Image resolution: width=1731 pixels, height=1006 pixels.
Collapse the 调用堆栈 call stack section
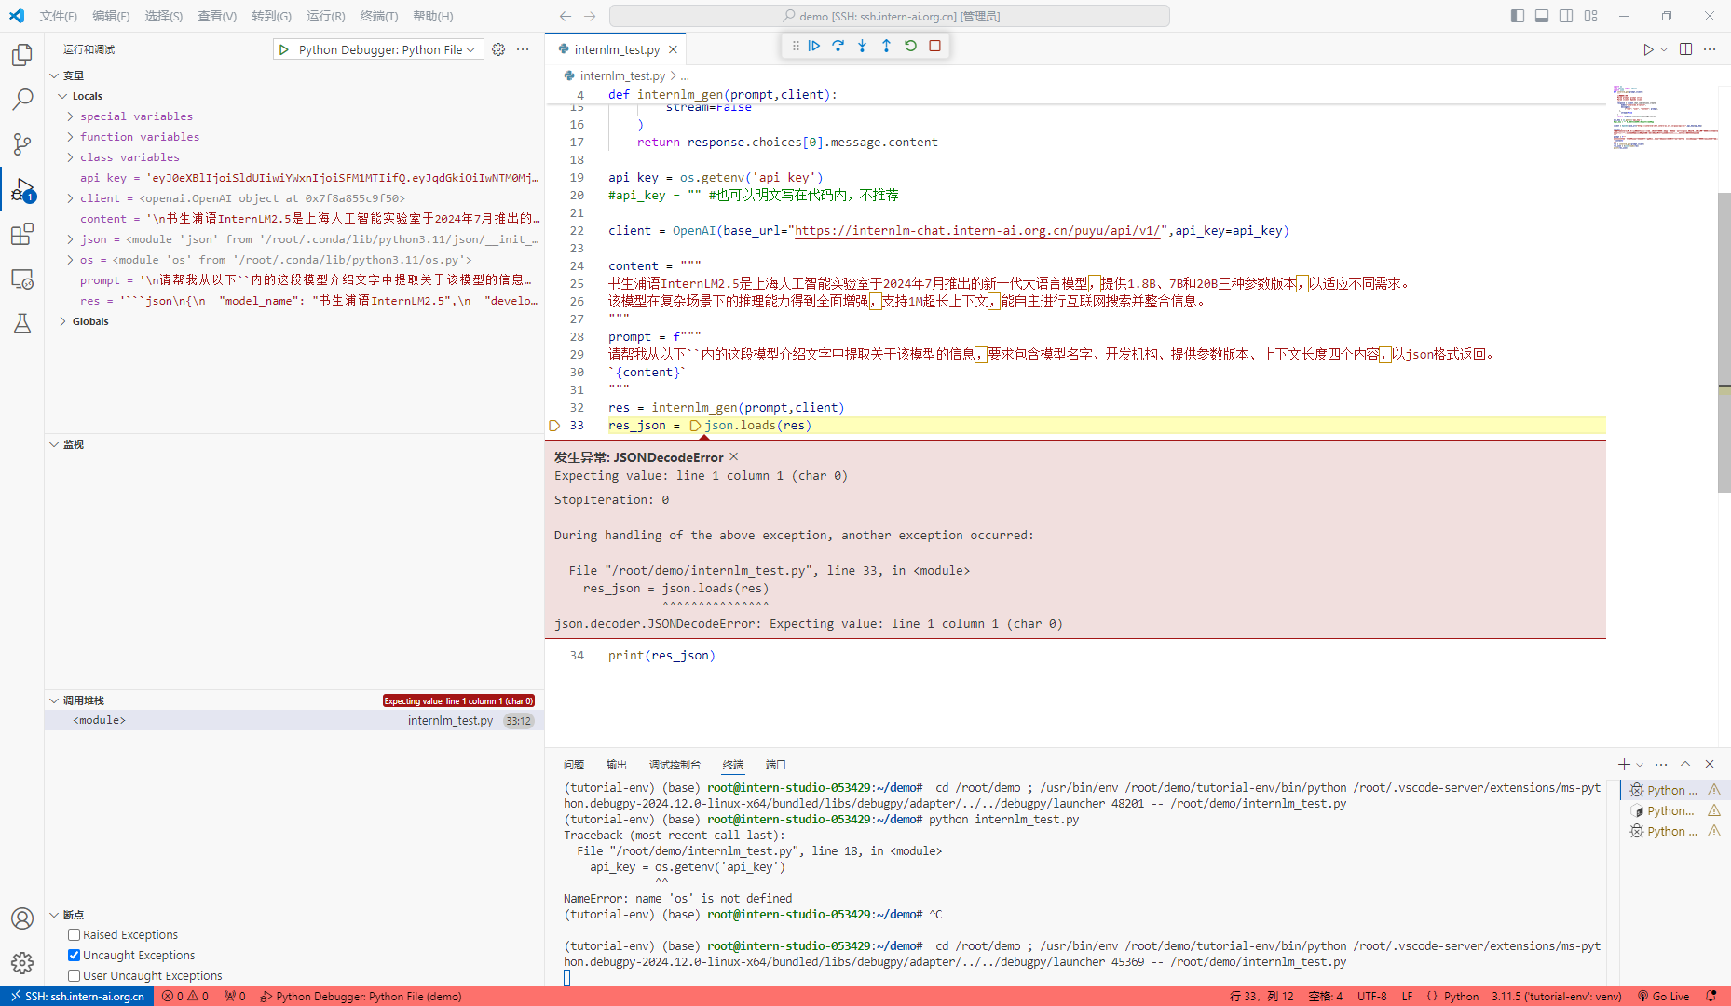coord(54,700)
